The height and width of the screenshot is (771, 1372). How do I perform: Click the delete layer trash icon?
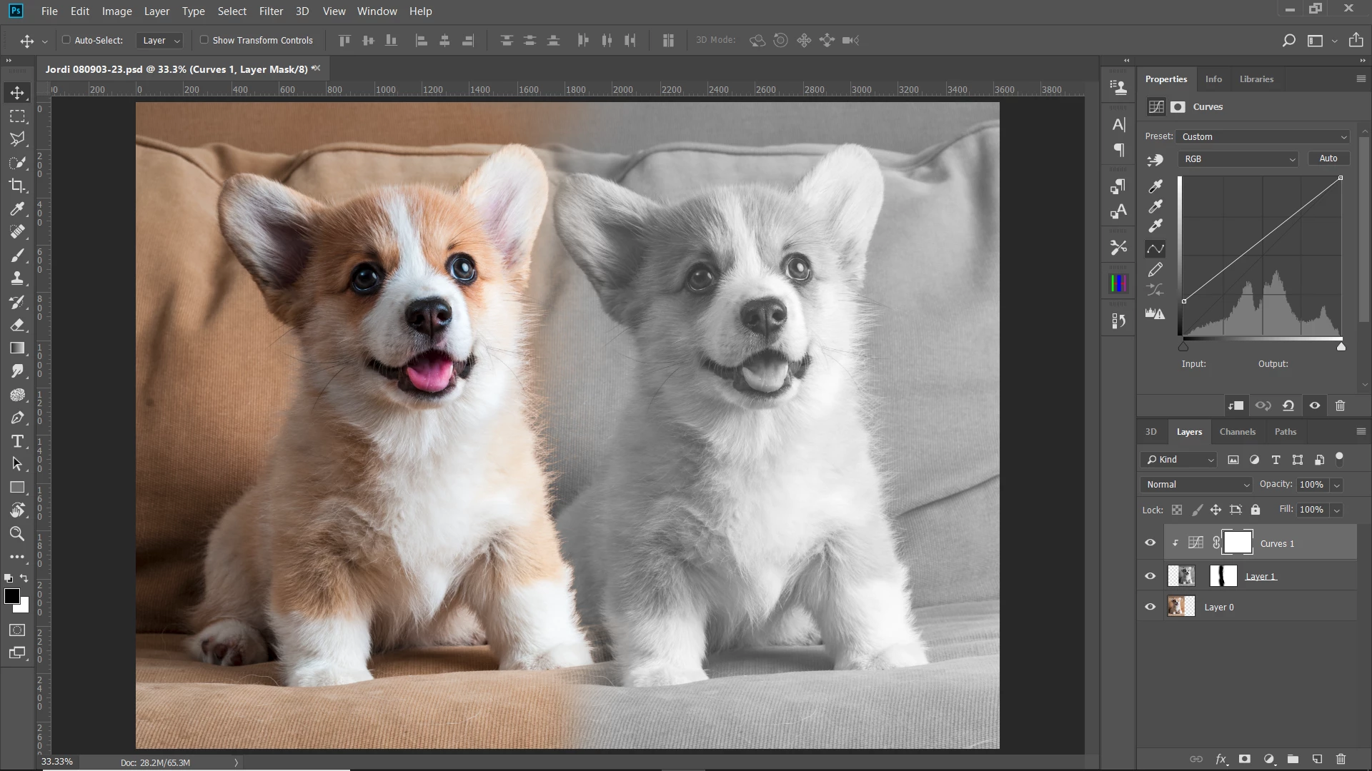(x=1341, y=759)
